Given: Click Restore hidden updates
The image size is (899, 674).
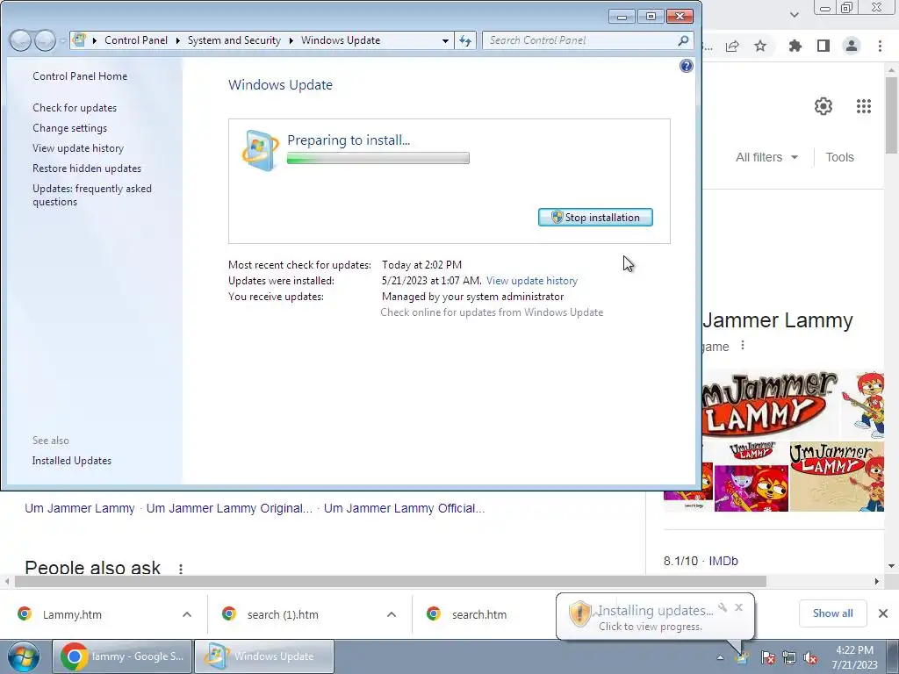Looking at the screenshot, I should (87, 168).
